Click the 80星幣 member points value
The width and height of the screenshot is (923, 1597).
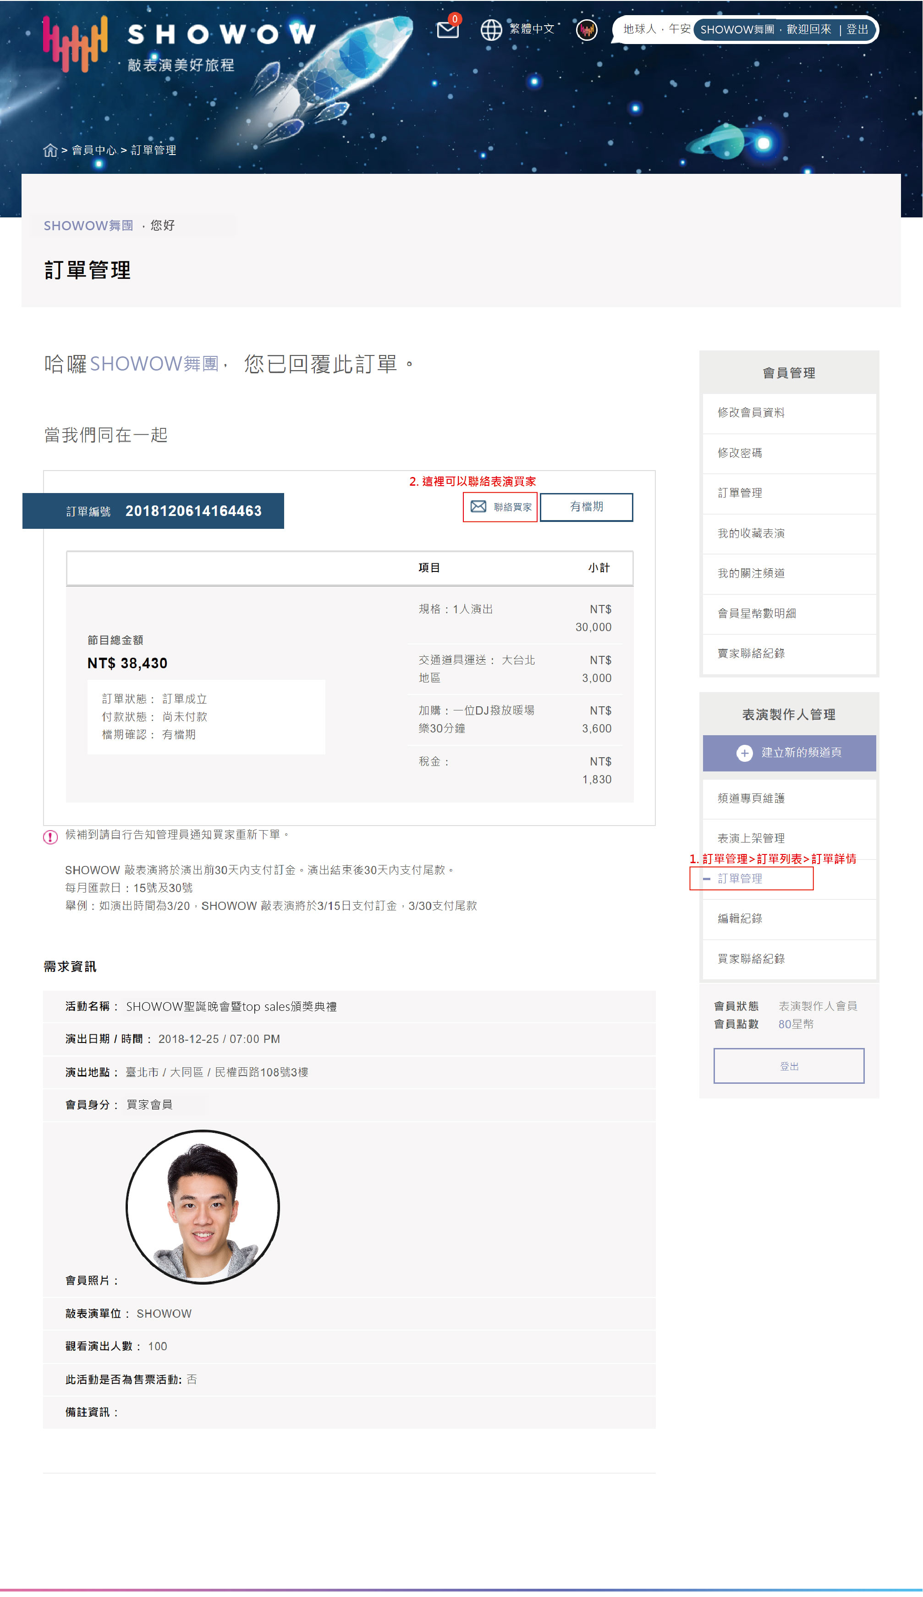tap(796, 1025)
